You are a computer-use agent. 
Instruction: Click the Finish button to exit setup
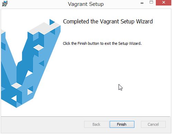tap(122, 124)
